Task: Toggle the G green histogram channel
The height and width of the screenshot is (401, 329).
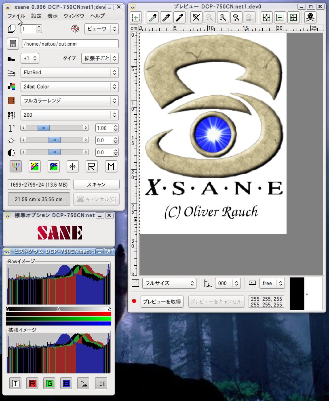Action: (x=50, y=384)
